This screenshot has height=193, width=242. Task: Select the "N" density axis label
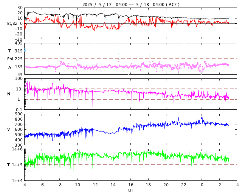9,94
